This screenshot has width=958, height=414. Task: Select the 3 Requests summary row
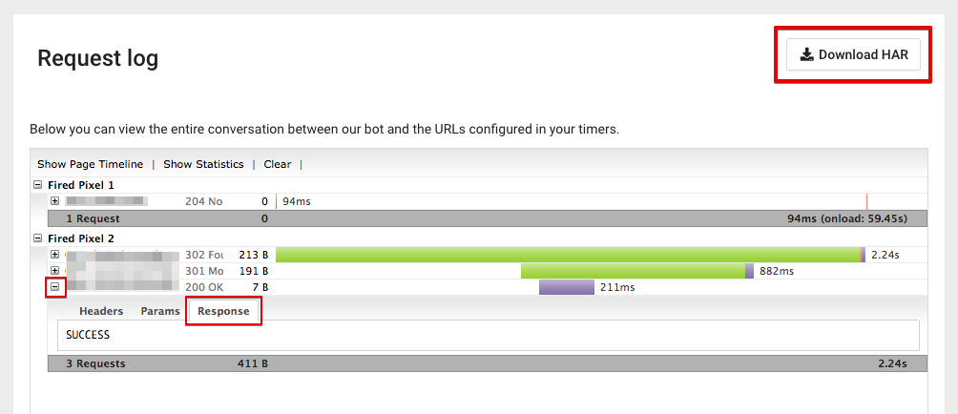[x=479, y=363]
